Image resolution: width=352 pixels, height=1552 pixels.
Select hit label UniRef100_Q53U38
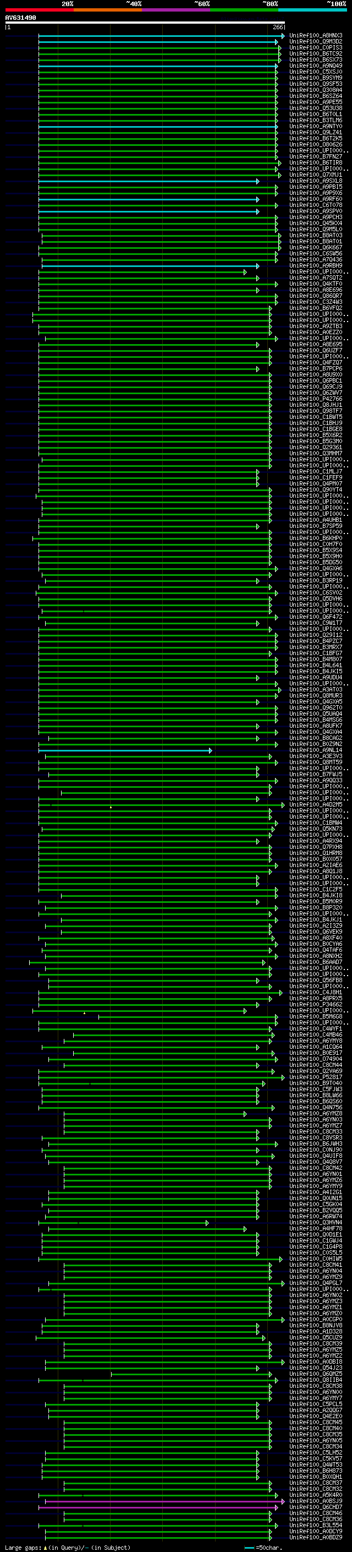pyautogui.click(x=316, y=108)
